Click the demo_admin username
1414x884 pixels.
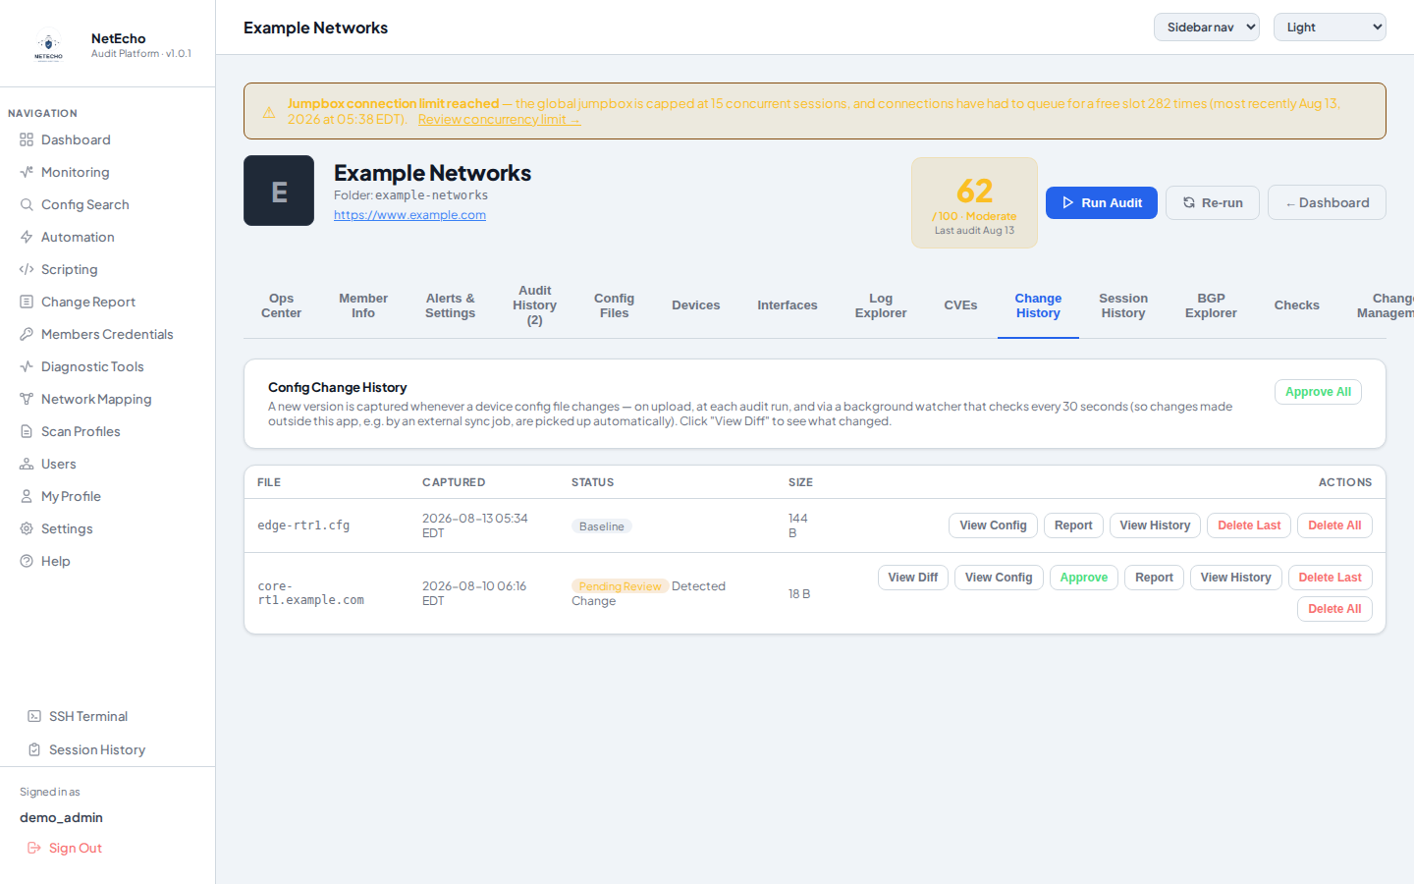pos(61,817)
